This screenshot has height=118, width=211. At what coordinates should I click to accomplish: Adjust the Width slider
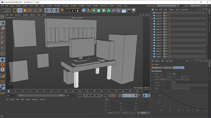click(189, 88)
